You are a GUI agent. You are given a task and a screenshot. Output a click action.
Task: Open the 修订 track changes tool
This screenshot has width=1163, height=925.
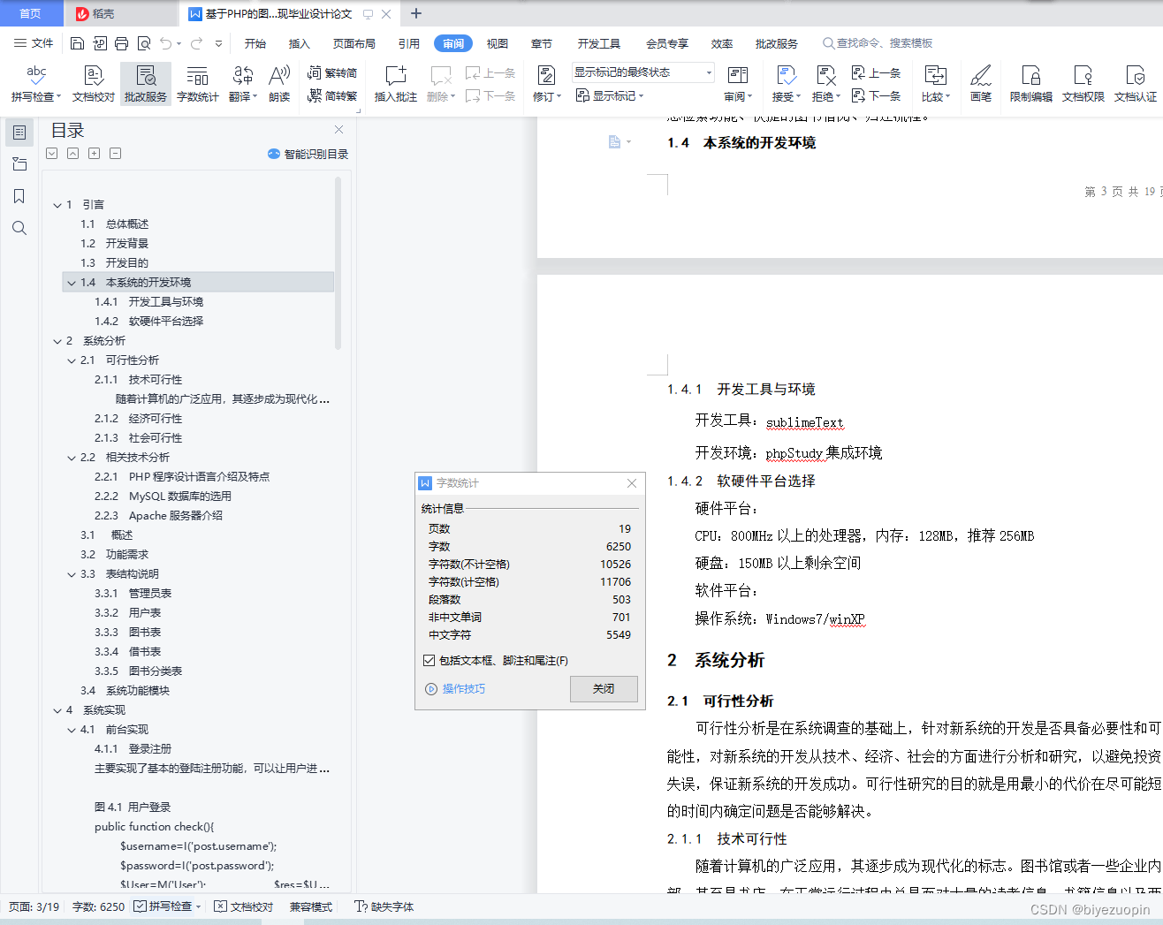tap(547, 84)
